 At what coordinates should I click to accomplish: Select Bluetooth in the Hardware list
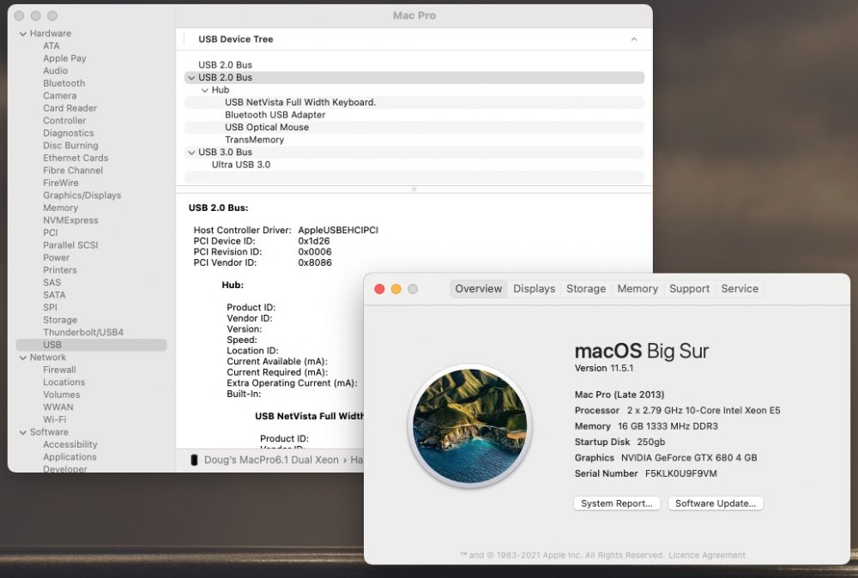(x=64, y=84)
